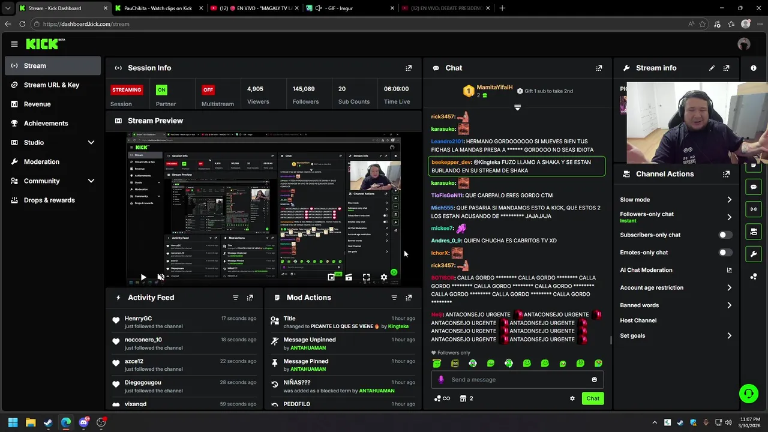Image resolution: width=768 pixels, height=432 pixels.
Task: Open Drops & rewards in sidebar
Action: [53, 200]
